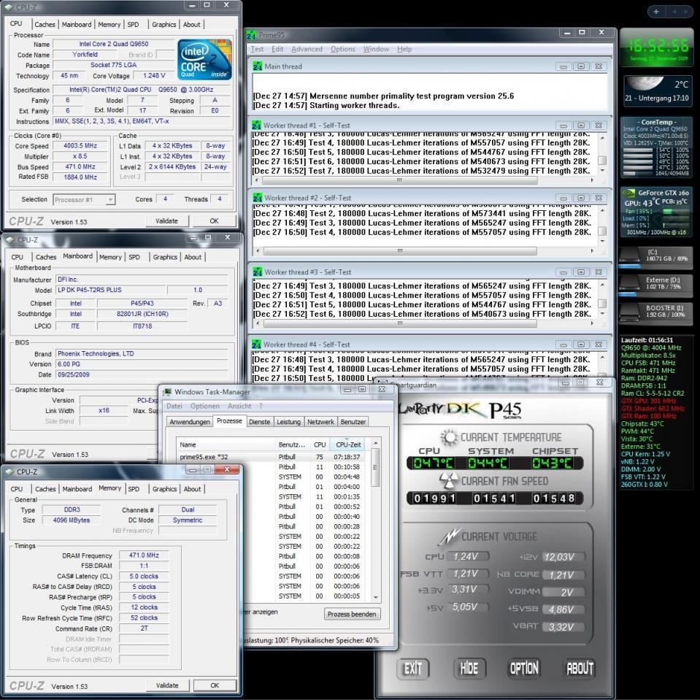Open the About tab in the CPU-Z Memory window
700x700 pixels.
(193, 489)
